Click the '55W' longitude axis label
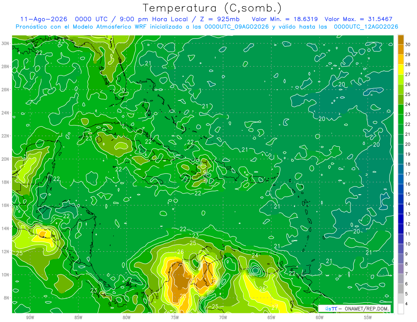417x322 pixels. click(x=368, y=317)
